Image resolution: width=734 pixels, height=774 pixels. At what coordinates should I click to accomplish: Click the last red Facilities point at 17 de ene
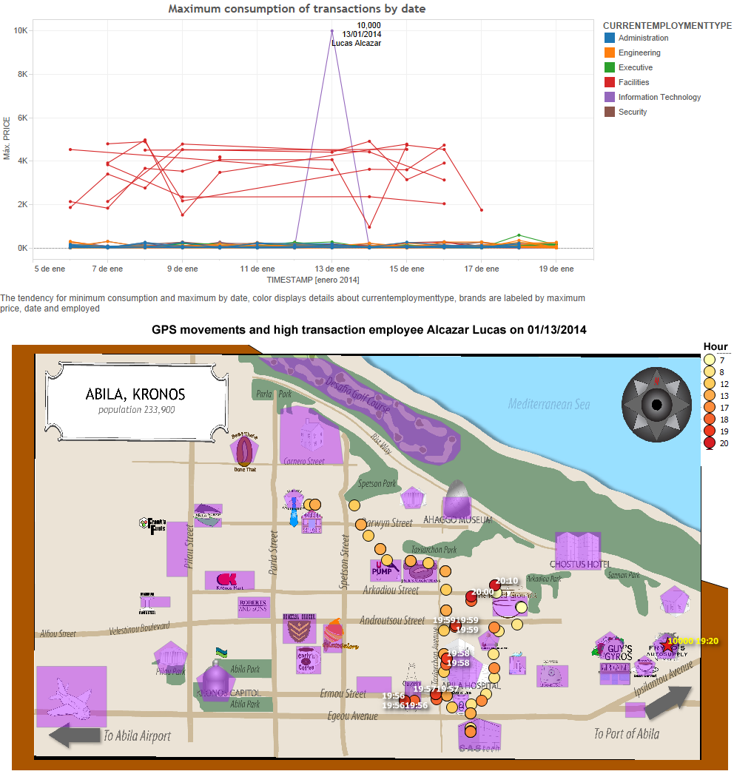click(482, 210)
